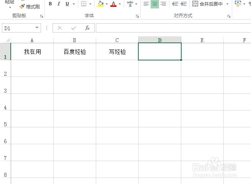Toggle center alignment
Image resolution: width=251 pixels, height=184 pixels.
coord(155,4)
